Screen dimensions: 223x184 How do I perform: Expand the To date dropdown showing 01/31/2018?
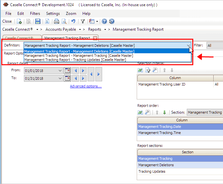pyautogui.click(x=60, y=78)
